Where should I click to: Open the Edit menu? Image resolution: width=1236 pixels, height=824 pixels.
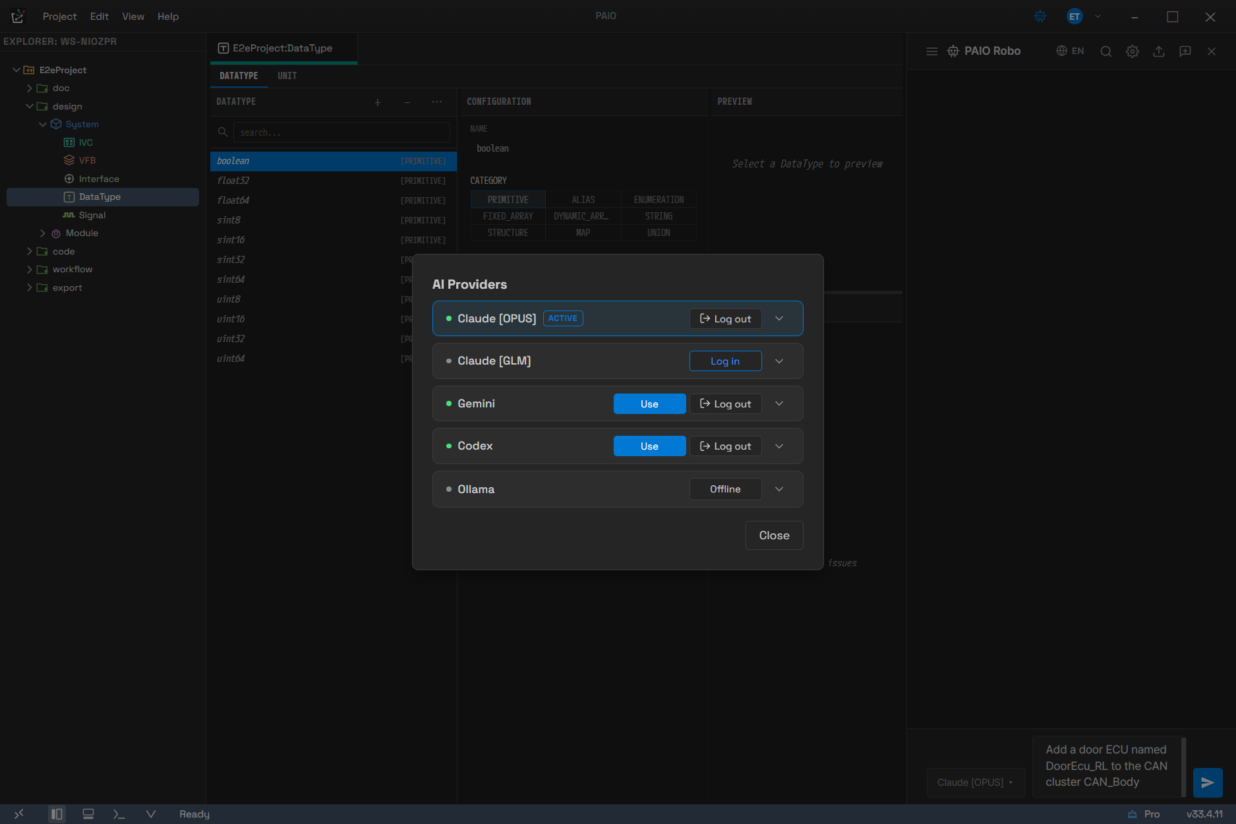click(x=100, y=16)
